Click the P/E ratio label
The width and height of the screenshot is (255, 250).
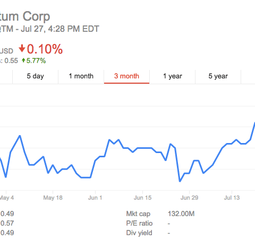tap(139, 224)
